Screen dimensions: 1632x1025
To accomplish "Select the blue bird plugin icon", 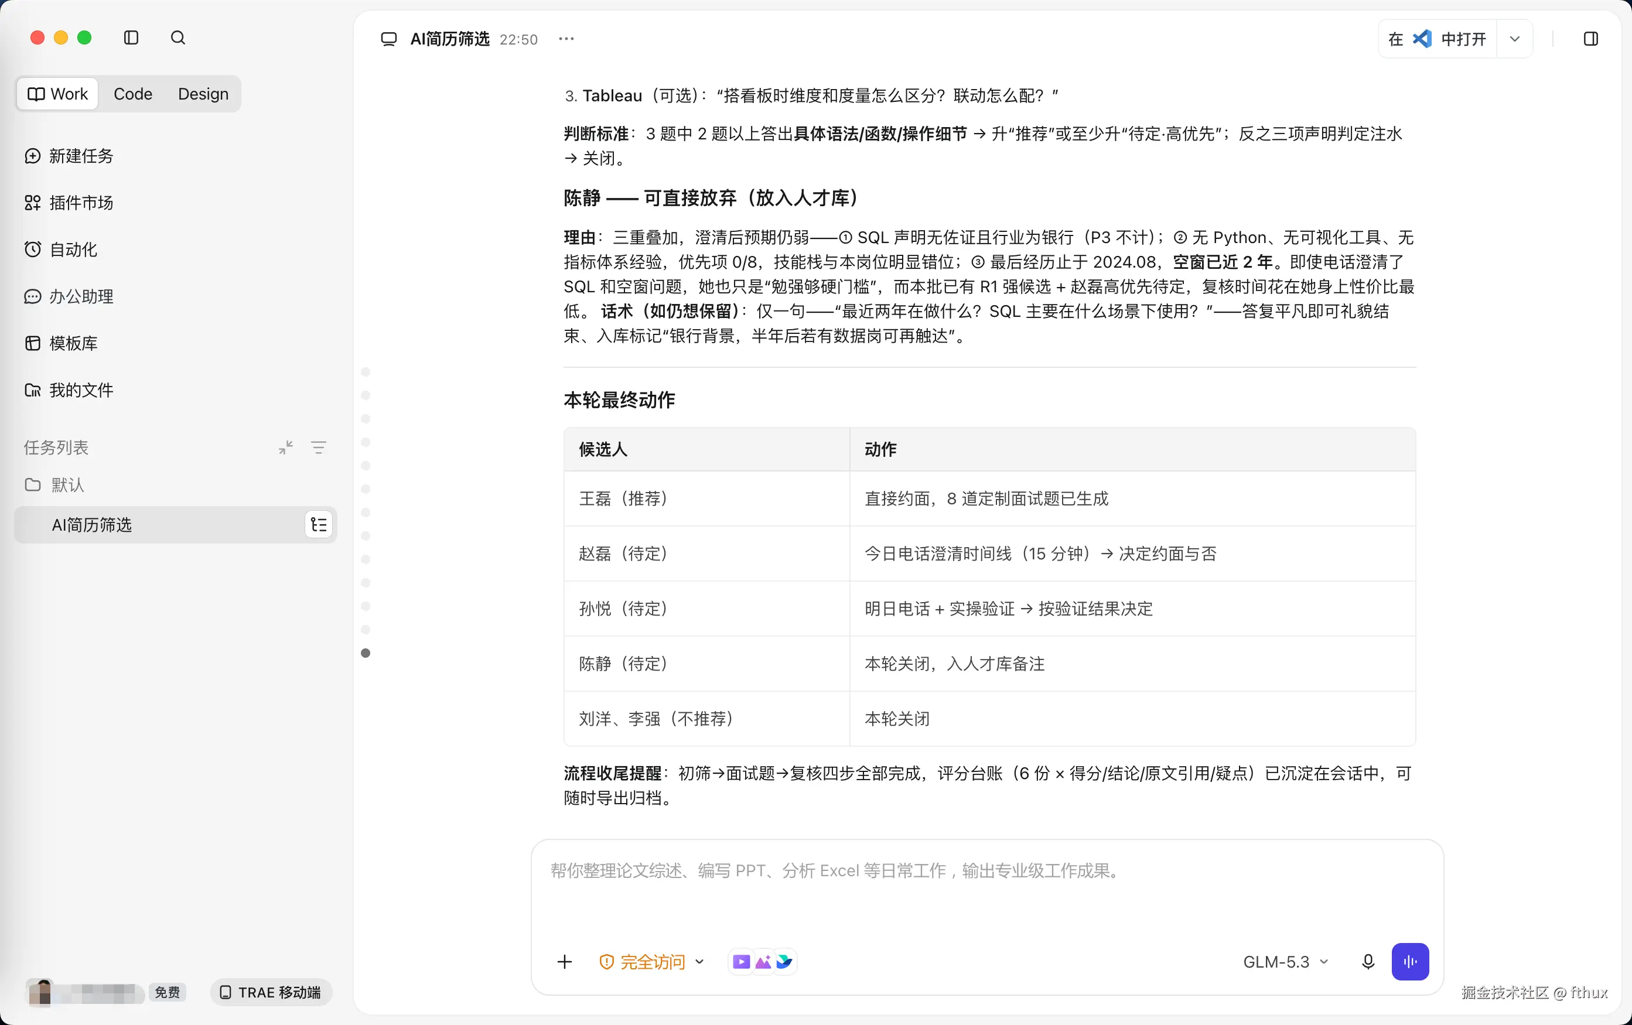I will [784, 961].
